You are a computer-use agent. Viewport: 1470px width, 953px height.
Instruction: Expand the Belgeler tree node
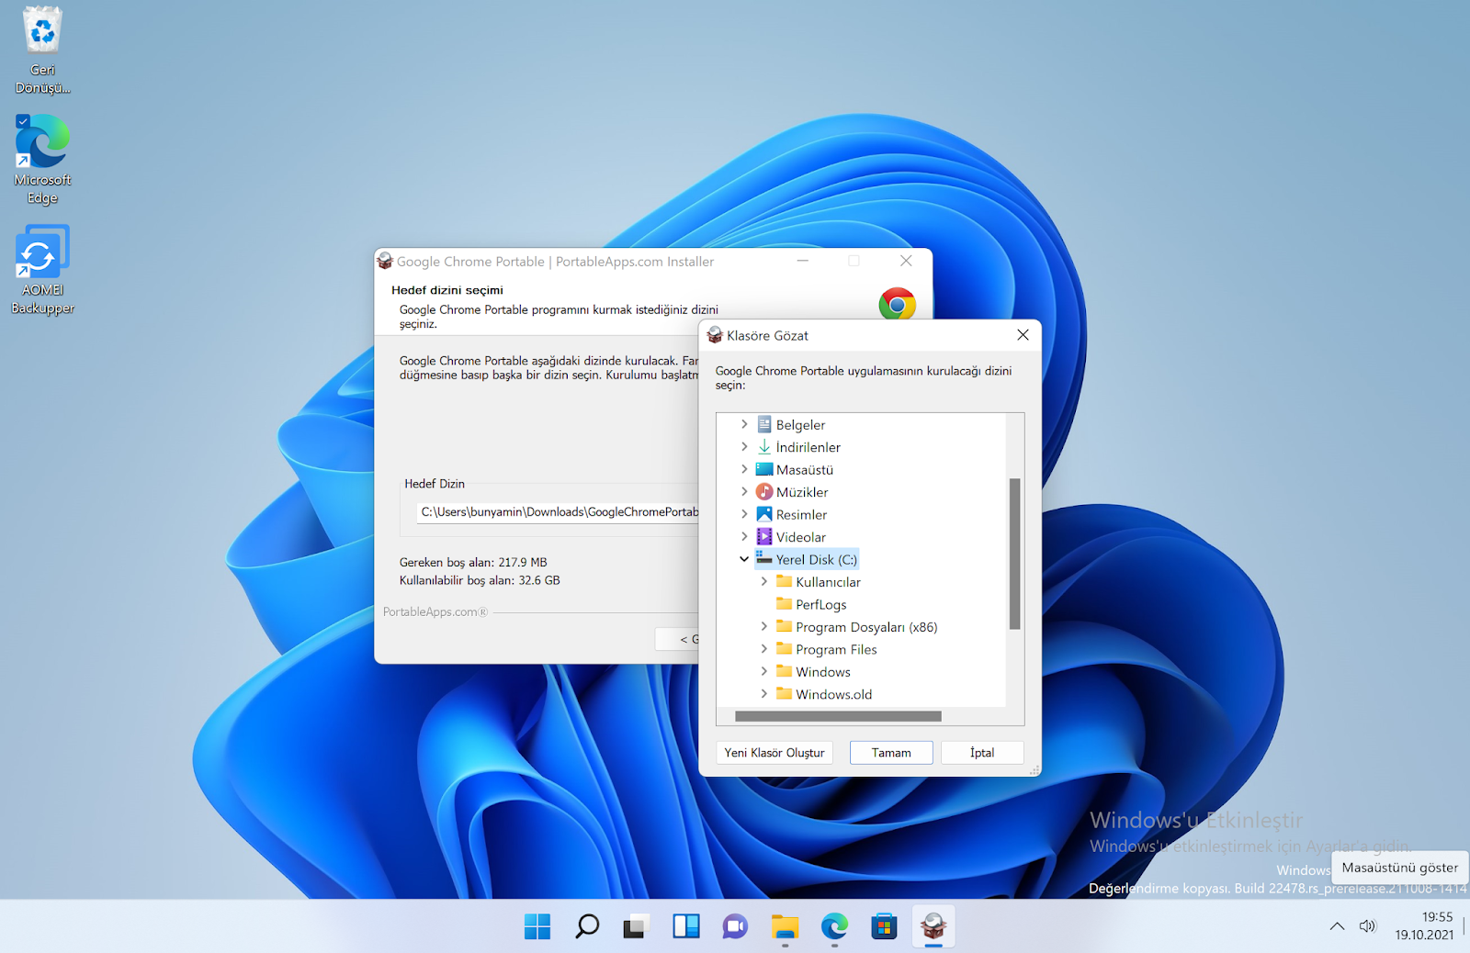pos(744,424)
